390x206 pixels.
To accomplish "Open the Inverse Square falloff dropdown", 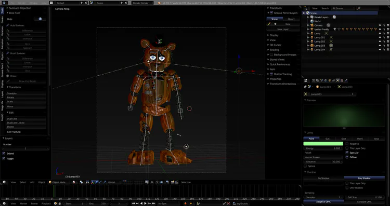I will [x=323, y=157].
